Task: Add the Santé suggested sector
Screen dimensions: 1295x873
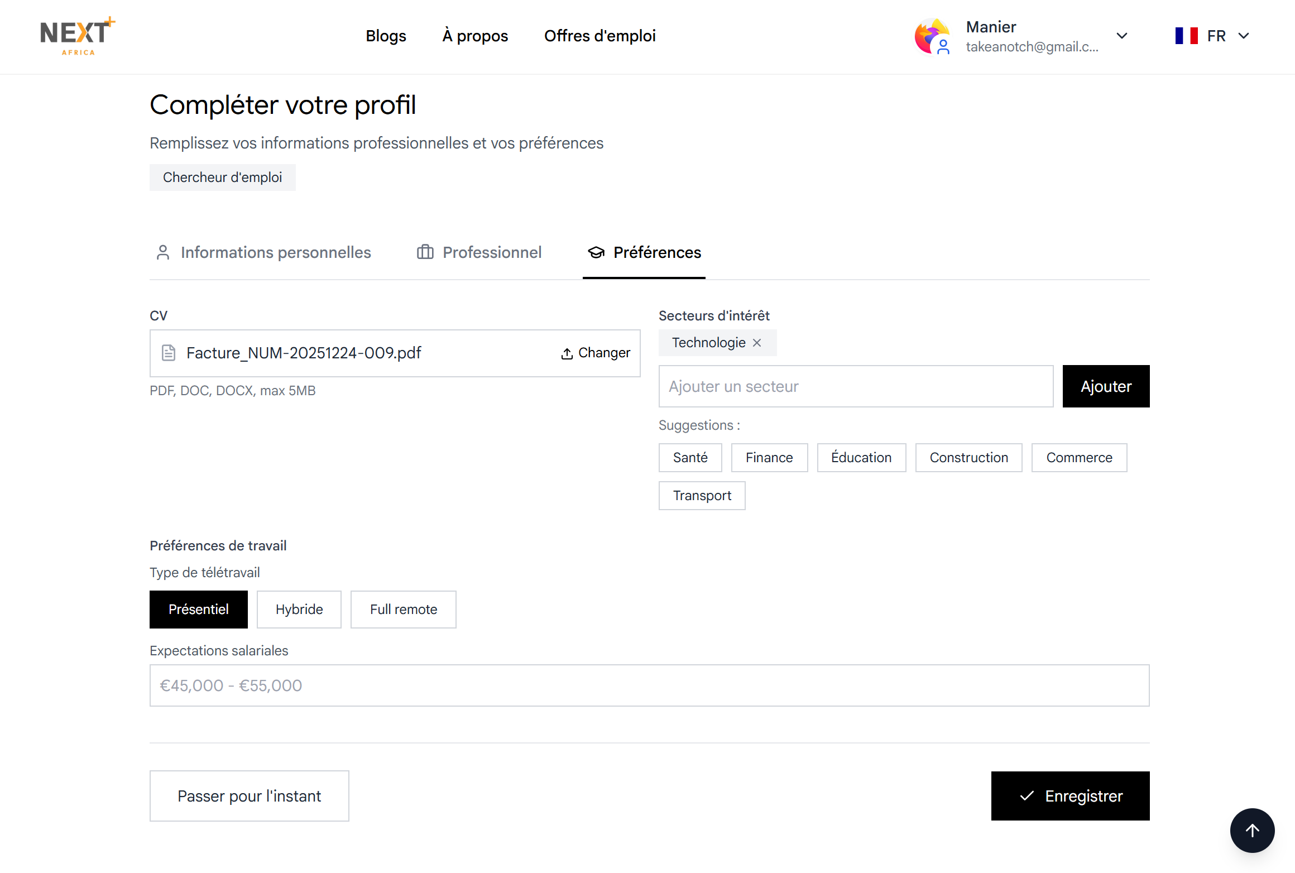Action: point(690,458)
